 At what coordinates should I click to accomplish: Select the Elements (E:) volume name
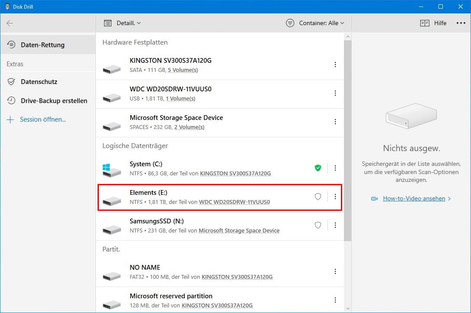point(148,193)
